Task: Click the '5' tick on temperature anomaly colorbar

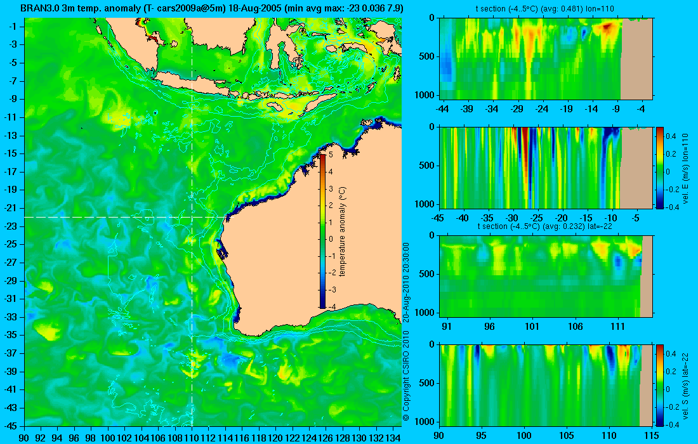Action: pyautogui.click(x=331, y=154)
